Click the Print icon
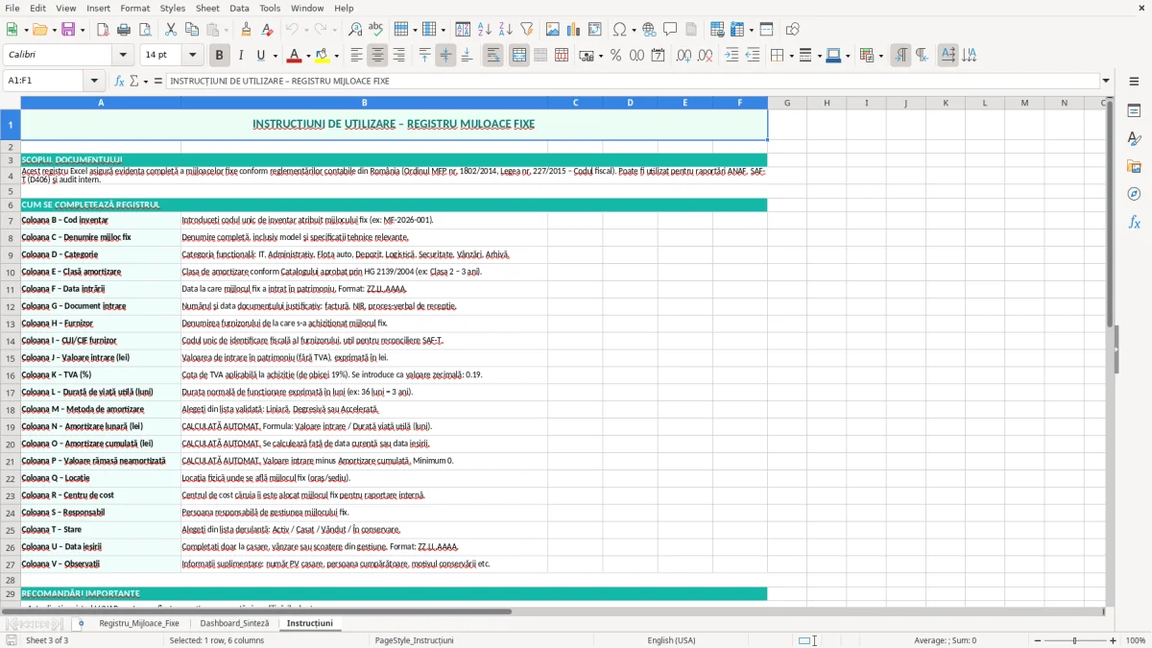This screenshot has width=1152, height=648. pos(124,30)
